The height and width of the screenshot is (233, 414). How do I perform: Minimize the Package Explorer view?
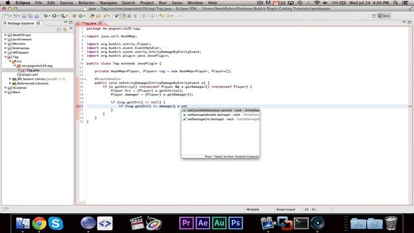(65, 23)
